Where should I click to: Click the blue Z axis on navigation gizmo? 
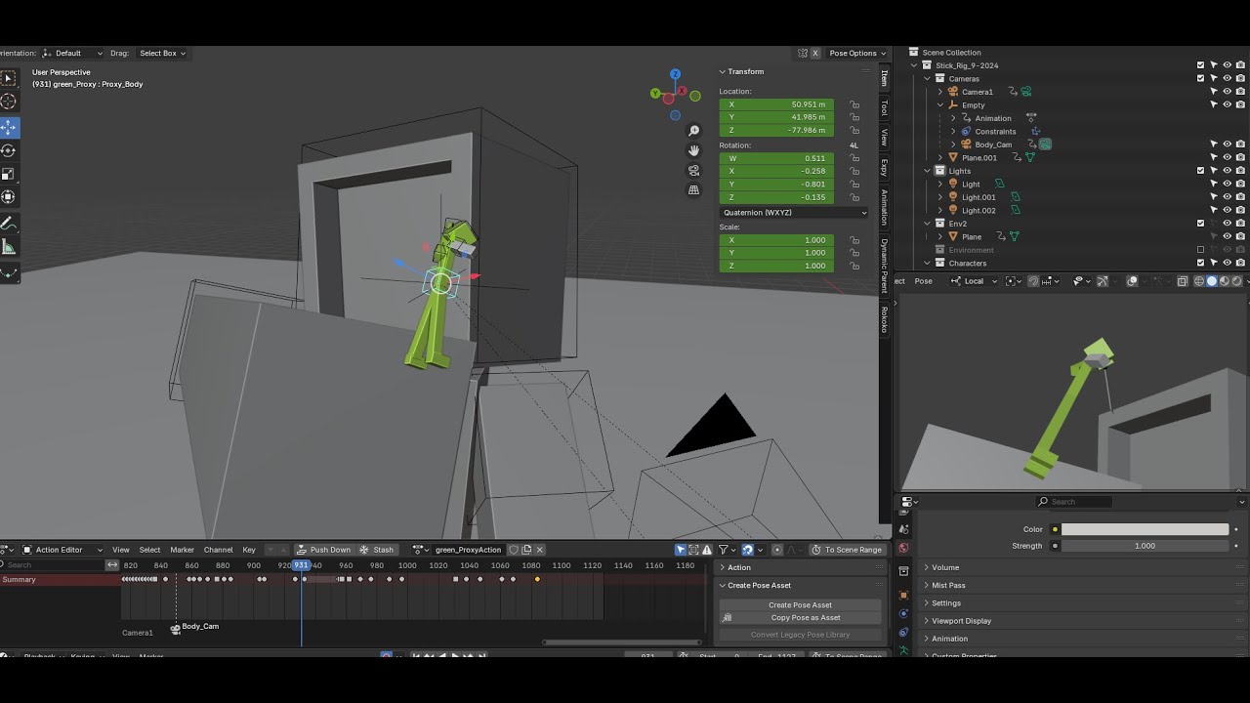coord(675,74)
